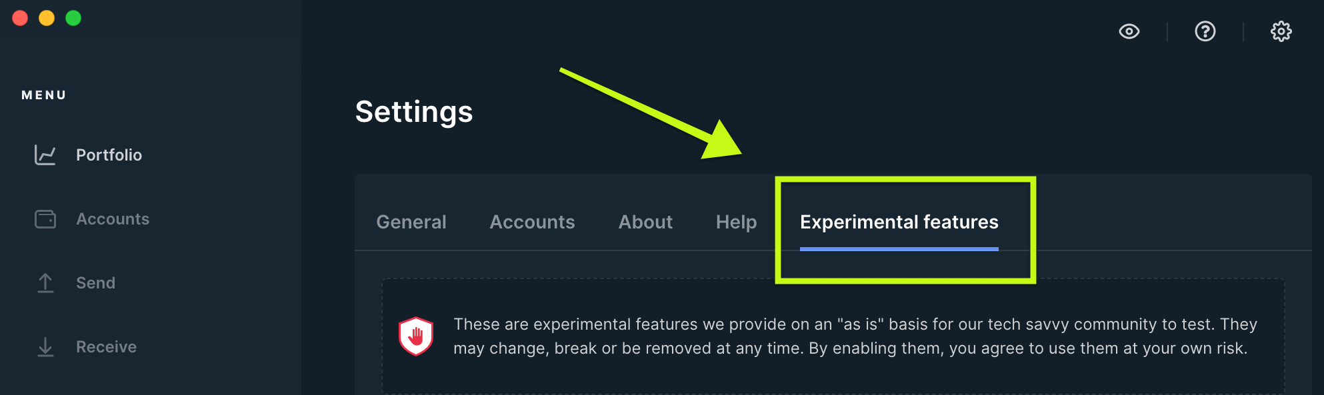Go to Portfolio in sidebar menu
The height and width of the screenshot is (395, 1324).
tap(109, 155)
